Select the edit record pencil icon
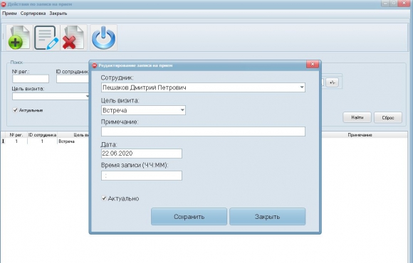 [46, 38]
